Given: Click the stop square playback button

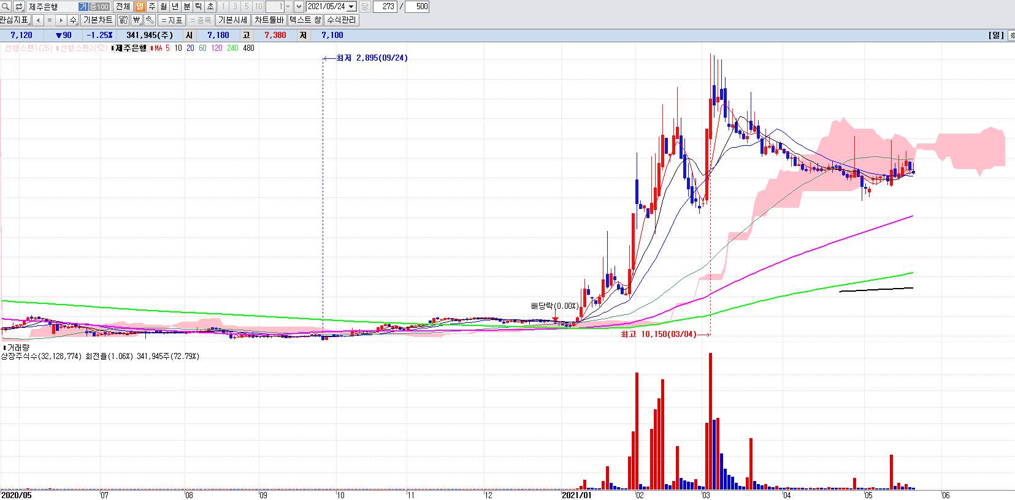Looking at the screenshot, I should coord(50,20).
